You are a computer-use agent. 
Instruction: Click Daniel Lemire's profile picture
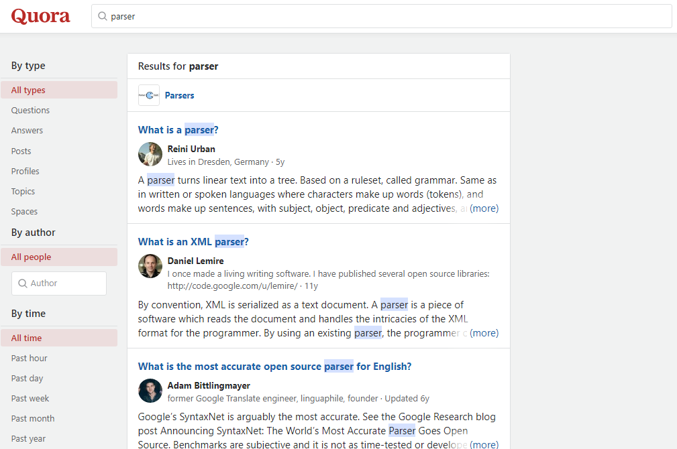click(150, 267)
